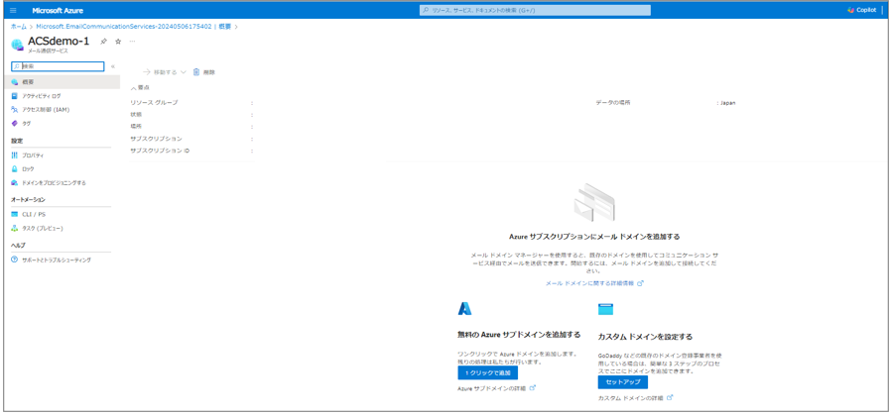Open the Azure portal hamburger menu
The image size is (890, 415).
pyautogui.click(x=14, y=10)
